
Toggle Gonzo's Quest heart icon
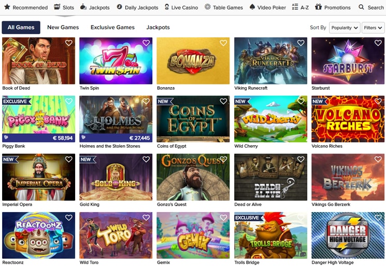pyautogui.click(x=223, y=159)
